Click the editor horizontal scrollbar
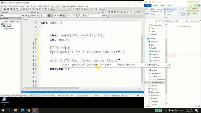This screenshot has height=113, width=201. pyautogui.click(x=52, y=88)
